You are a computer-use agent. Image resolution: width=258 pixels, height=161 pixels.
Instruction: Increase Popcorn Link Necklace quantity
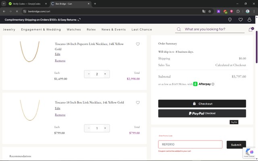tap(105, 74)
